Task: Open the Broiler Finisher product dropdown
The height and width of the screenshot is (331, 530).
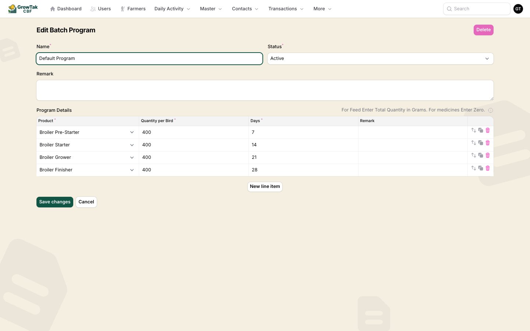Action: [88, 170]
